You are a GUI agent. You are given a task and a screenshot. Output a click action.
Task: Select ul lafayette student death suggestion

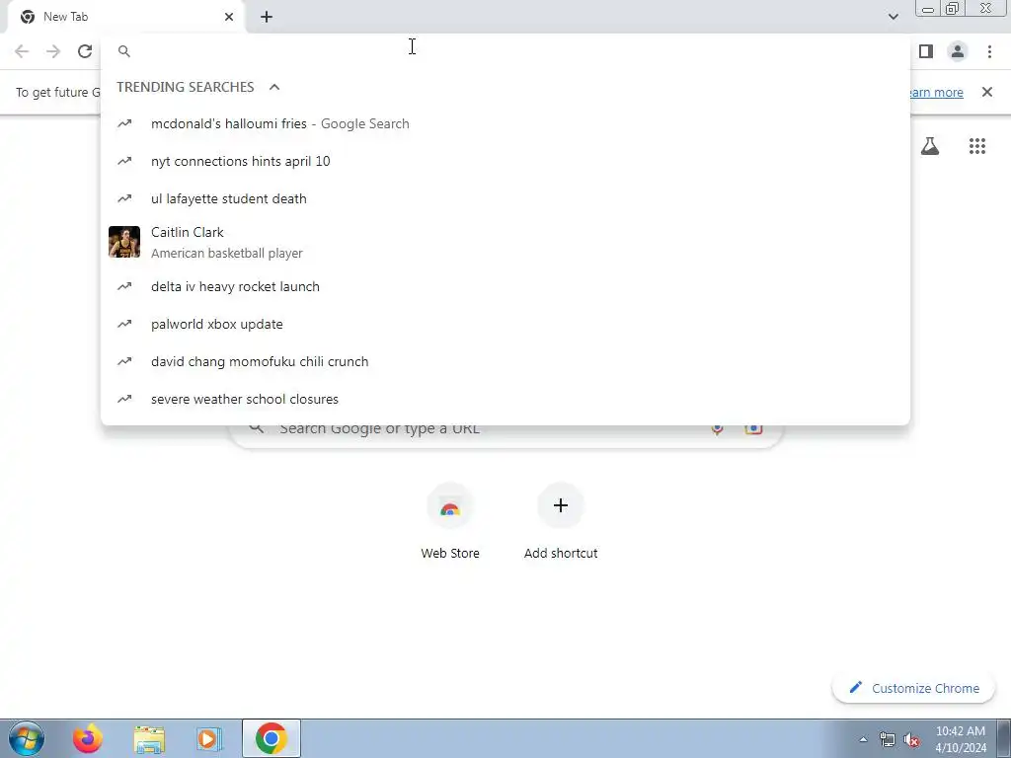coord(505,198)
